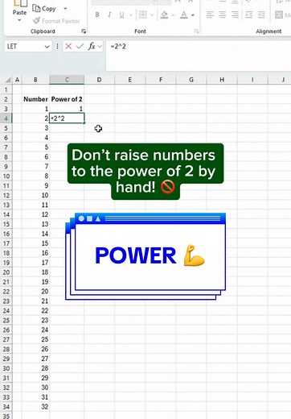Decrease indent
This screenshot has height=419, width=291.
pyautogui.click(x=249, y=15)
